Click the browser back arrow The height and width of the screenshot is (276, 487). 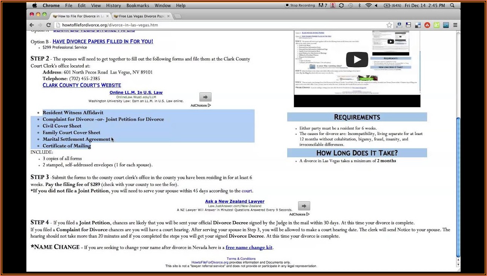click(x=32, y=25)
